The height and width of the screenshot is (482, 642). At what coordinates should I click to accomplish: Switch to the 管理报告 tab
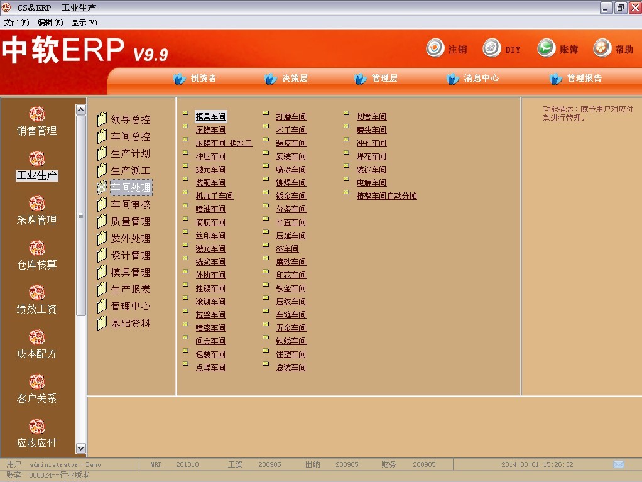pos(576,79)
